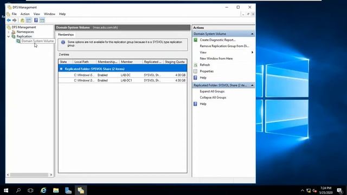Toggle the Show/Hide Action Pane toolbar icon
Image resolution: width=347 pixels, height=195 pixels.
click(42, 21)
